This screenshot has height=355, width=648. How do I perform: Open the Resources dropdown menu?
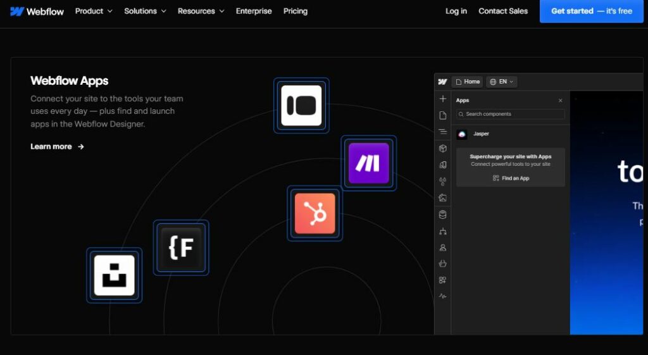[201, 11]
